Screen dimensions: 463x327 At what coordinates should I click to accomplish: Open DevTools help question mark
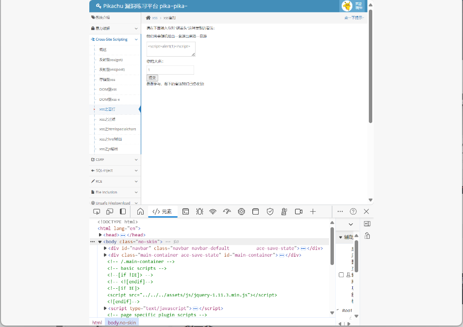coord(353,211)
